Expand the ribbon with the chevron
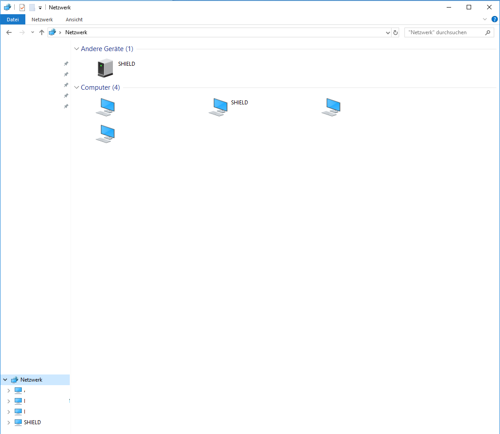Viewport: 500px width, 434px height. coord(485,19)
